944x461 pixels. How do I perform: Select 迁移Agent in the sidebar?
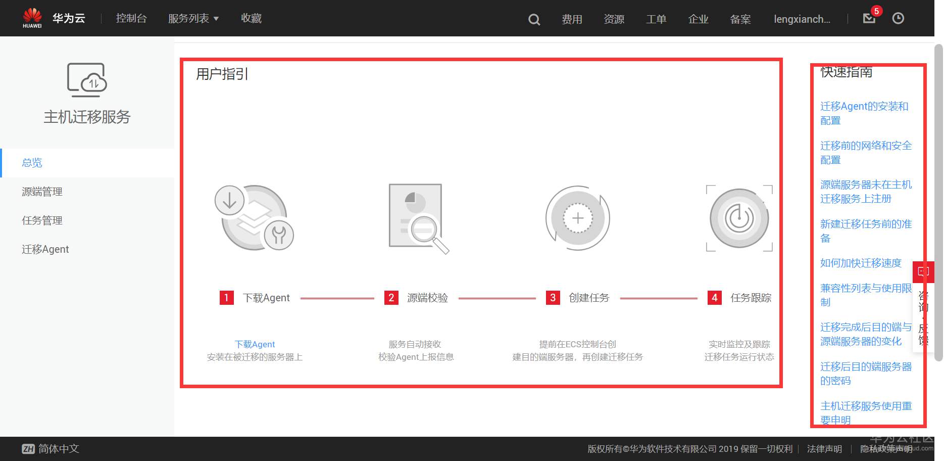click(88, 249)
